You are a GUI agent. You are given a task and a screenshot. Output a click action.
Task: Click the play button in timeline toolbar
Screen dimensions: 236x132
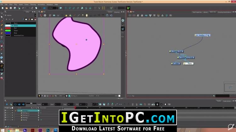[x=7, y=104]
